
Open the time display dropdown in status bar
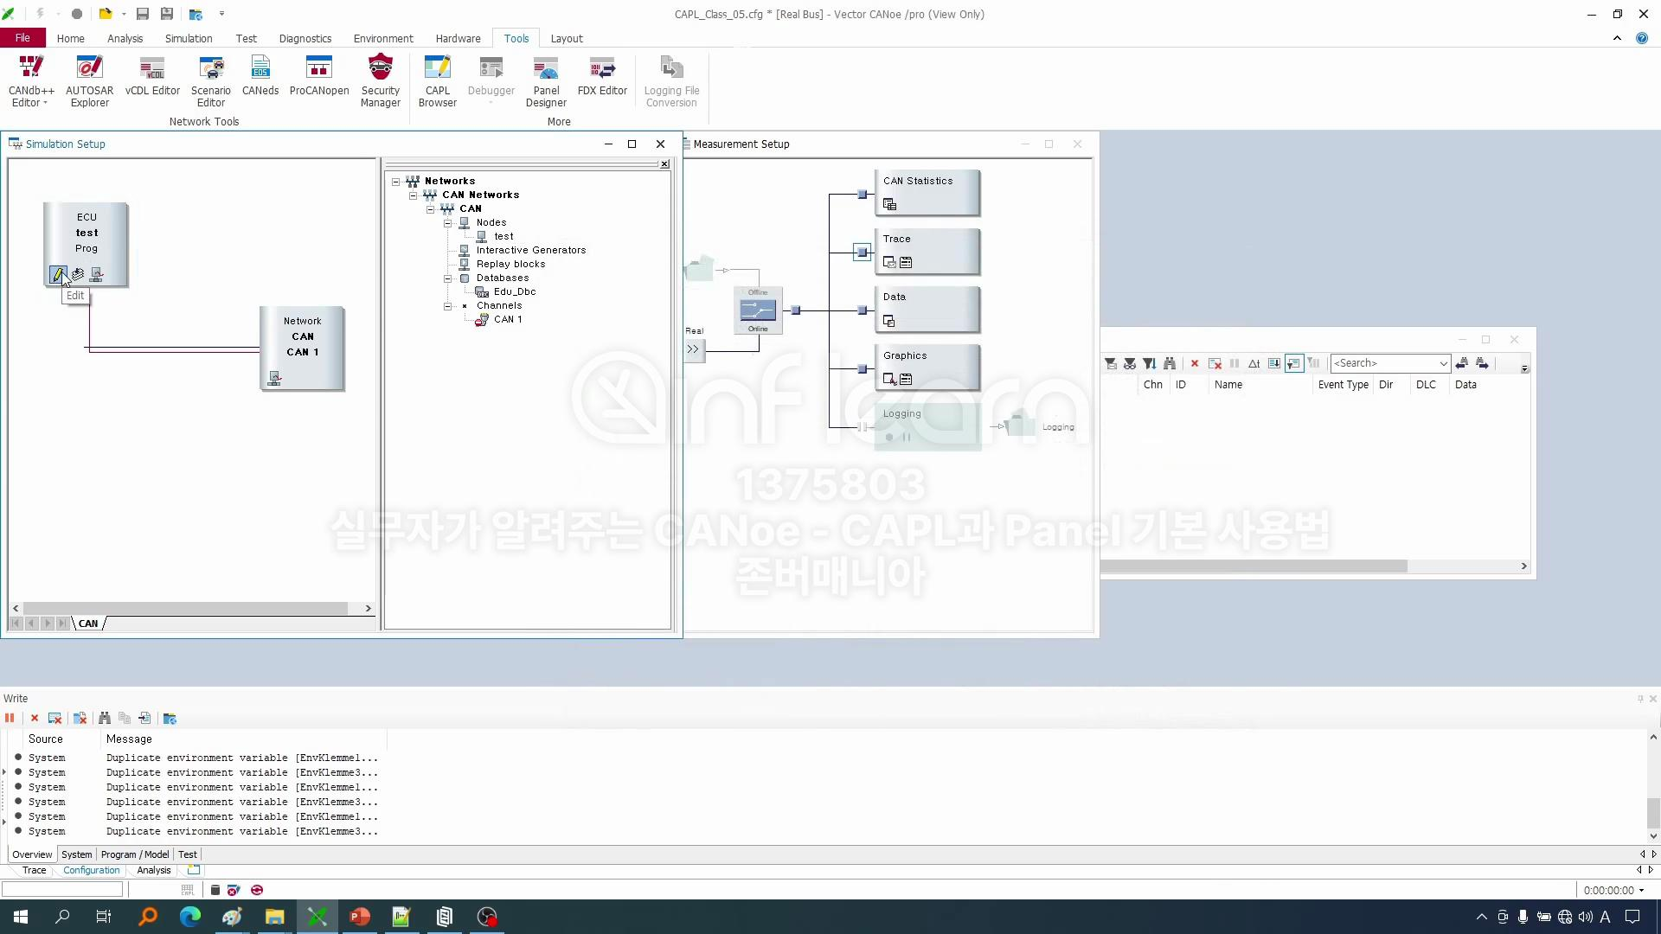1641,890
